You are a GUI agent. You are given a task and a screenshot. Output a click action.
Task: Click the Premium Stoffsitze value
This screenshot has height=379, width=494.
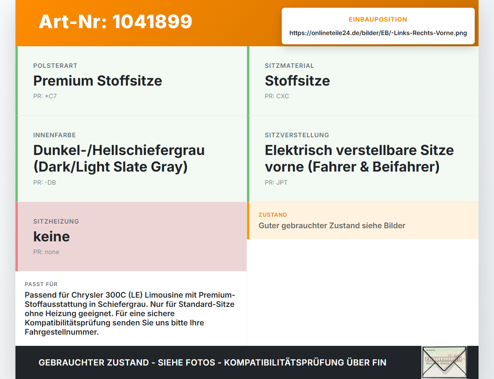coord(98,81)
